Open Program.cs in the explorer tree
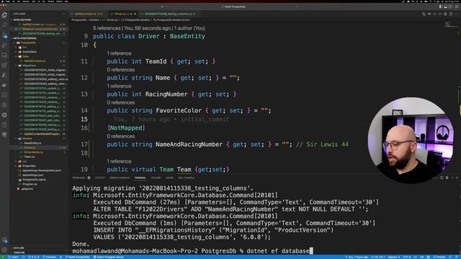This screenshot has height=259, width=461. coord(30,184)
